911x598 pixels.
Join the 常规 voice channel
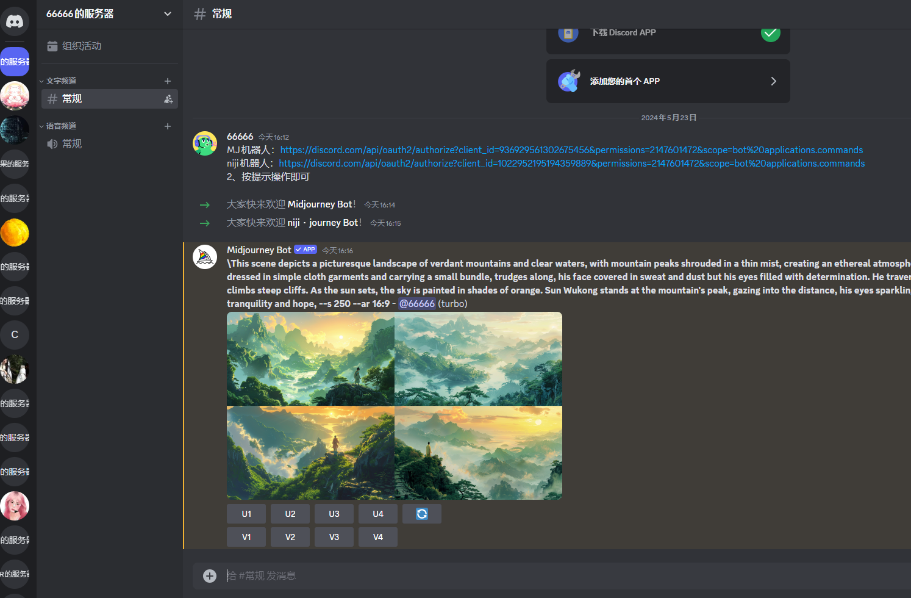(x=110, y=144)
